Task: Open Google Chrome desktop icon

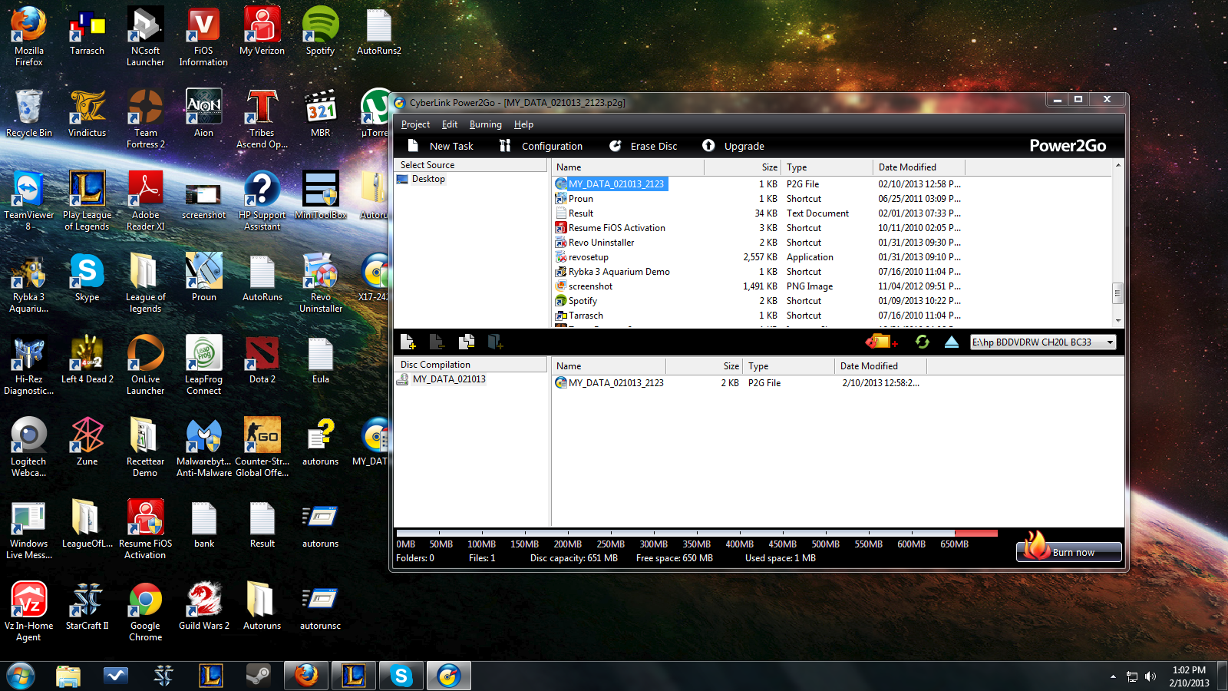Action: (x=145, y=611)
